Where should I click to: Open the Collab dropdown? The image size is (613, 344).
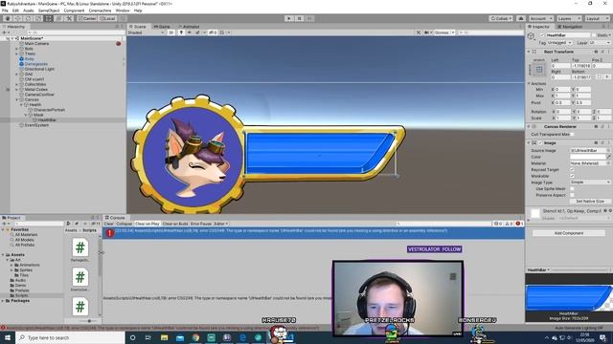501,18
